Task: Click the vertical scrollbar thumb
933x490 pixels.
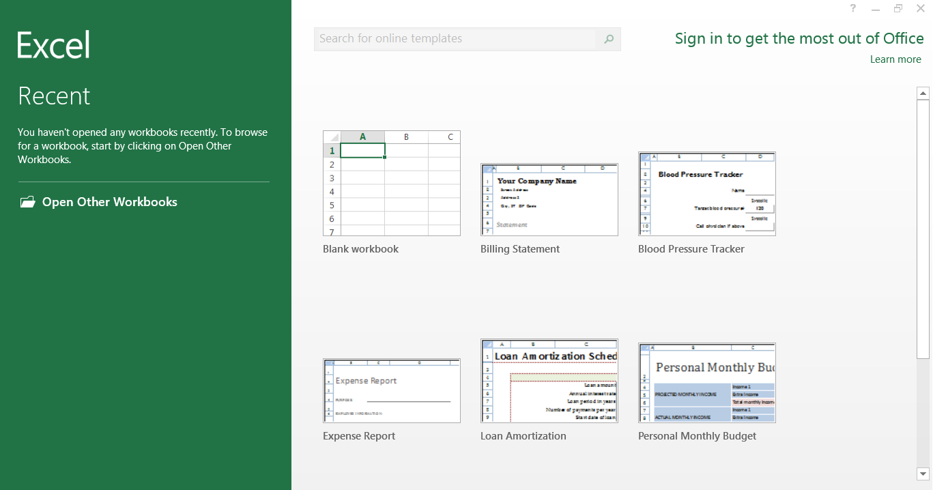Action: coord(923,229)
